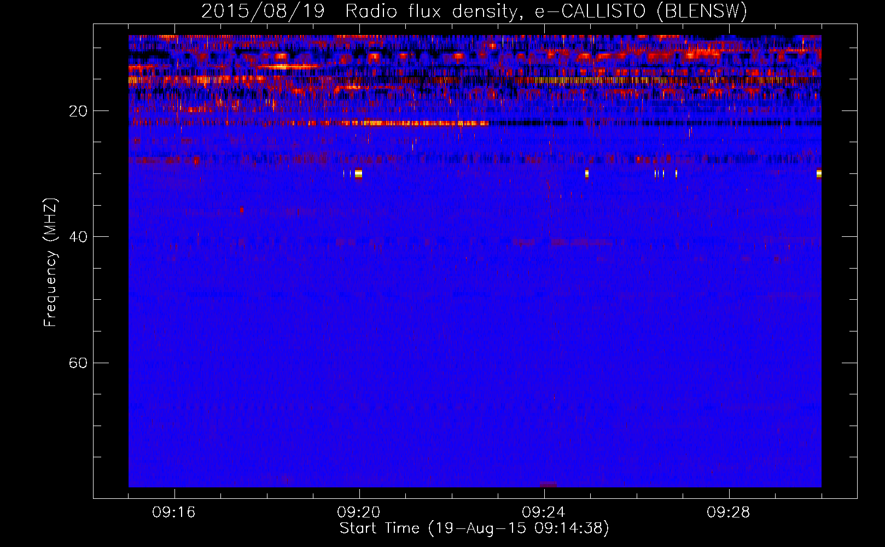The image size is (885, 547).
Task: Click the 'Frequency (MHZ)' axis label
Action: tap(50, 263)
